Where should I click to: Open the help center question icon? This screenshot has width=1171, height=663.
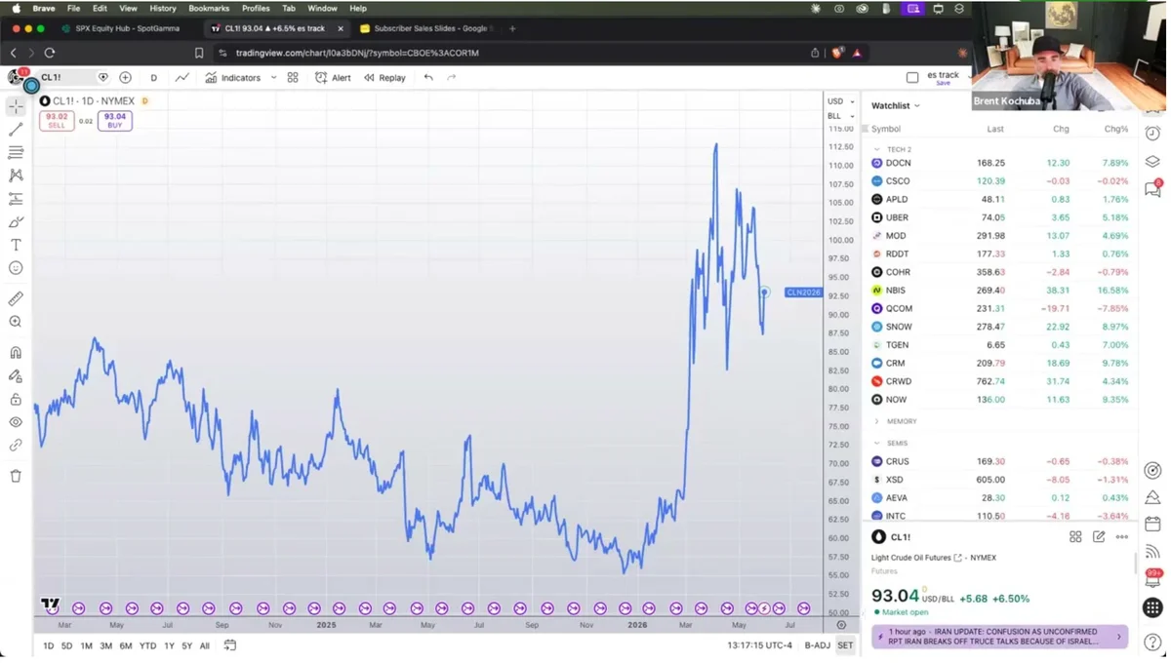pos(1152,642)
